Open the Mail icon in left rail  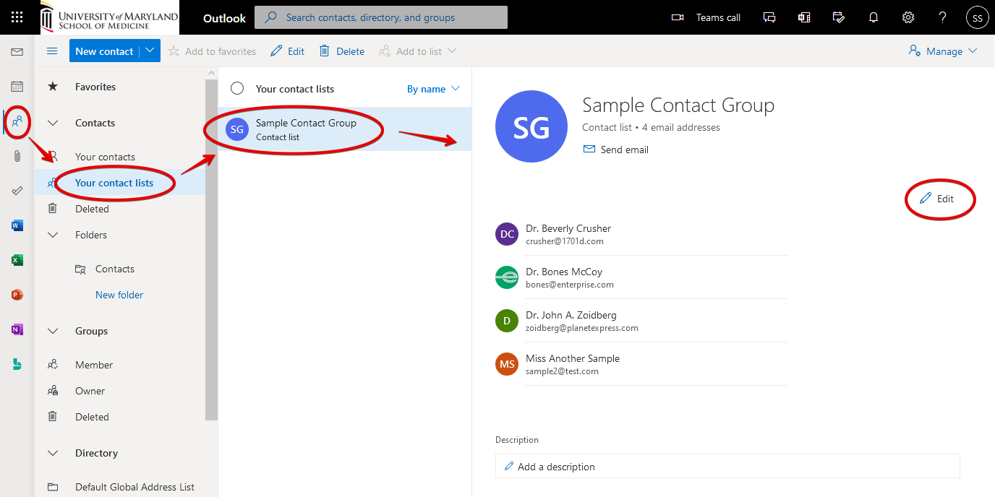17,52
